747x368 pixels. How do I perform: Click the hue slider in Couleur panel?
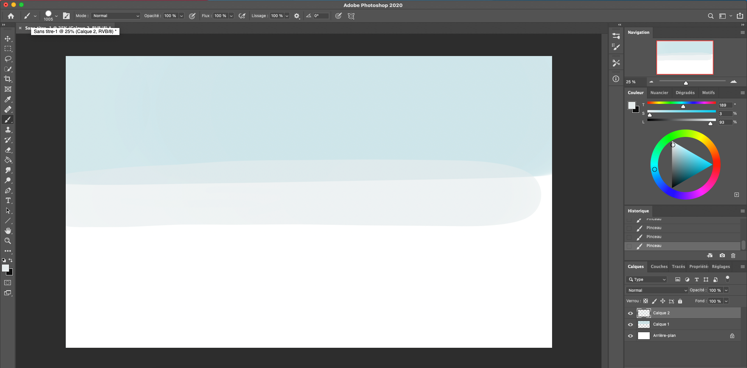pyautogui.click(x=681, y=103)
